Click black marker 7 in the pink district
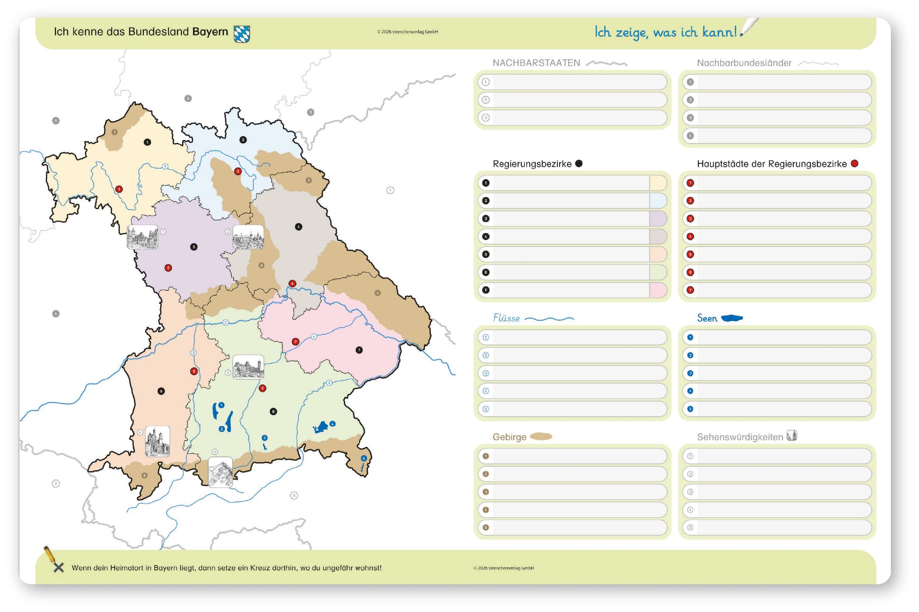 click(x=359, y=350)
